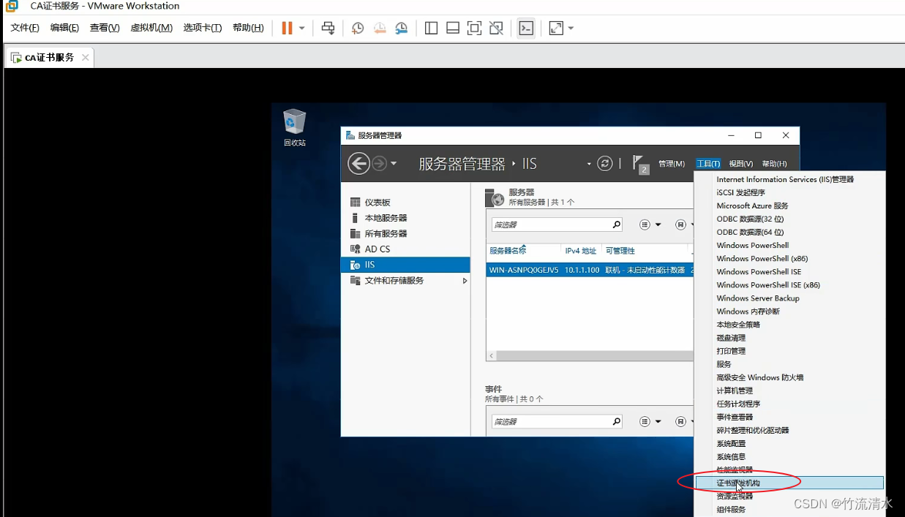Sort by the 可管理性 column header
This screenshot has width=905, height=517.
point(620,250)
